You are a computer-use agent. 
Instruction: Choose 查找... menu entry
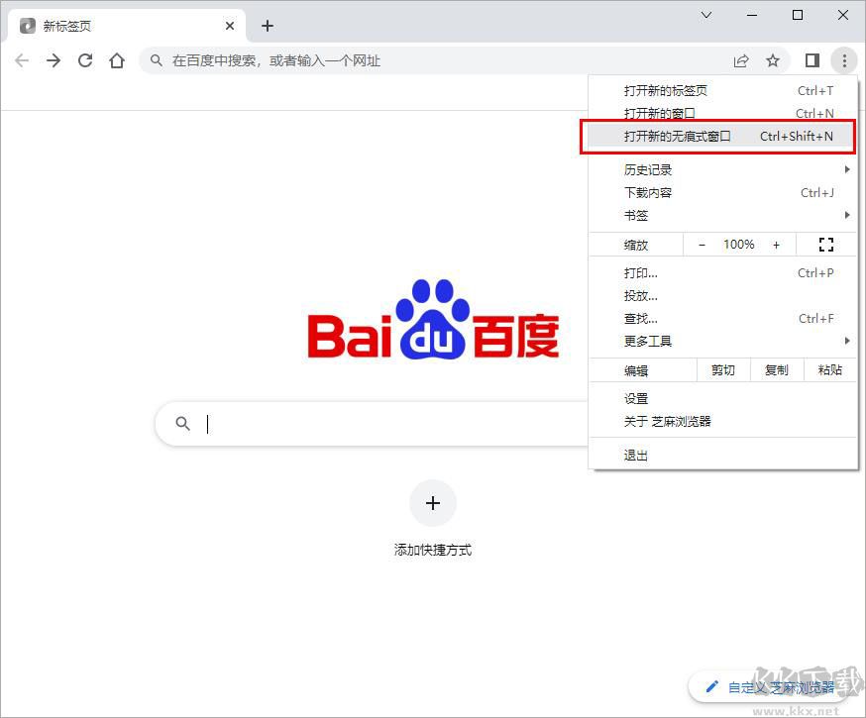[723, 319]
